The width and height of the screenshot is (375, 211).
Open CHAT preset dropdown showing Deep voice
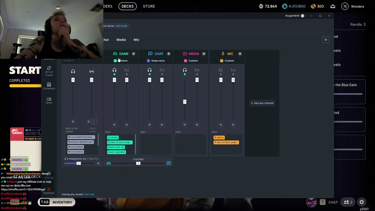click(x=156, y=61)
